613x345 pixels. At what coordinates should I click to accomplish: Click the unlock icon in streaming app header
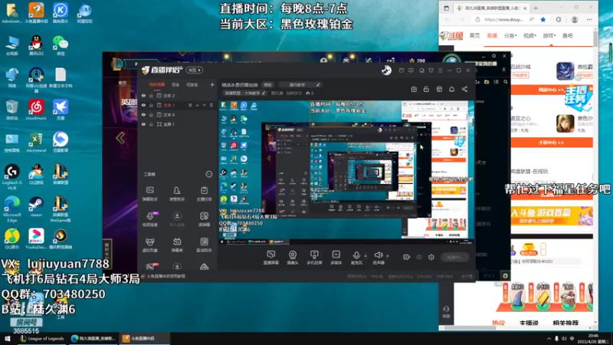pos(426,89)
